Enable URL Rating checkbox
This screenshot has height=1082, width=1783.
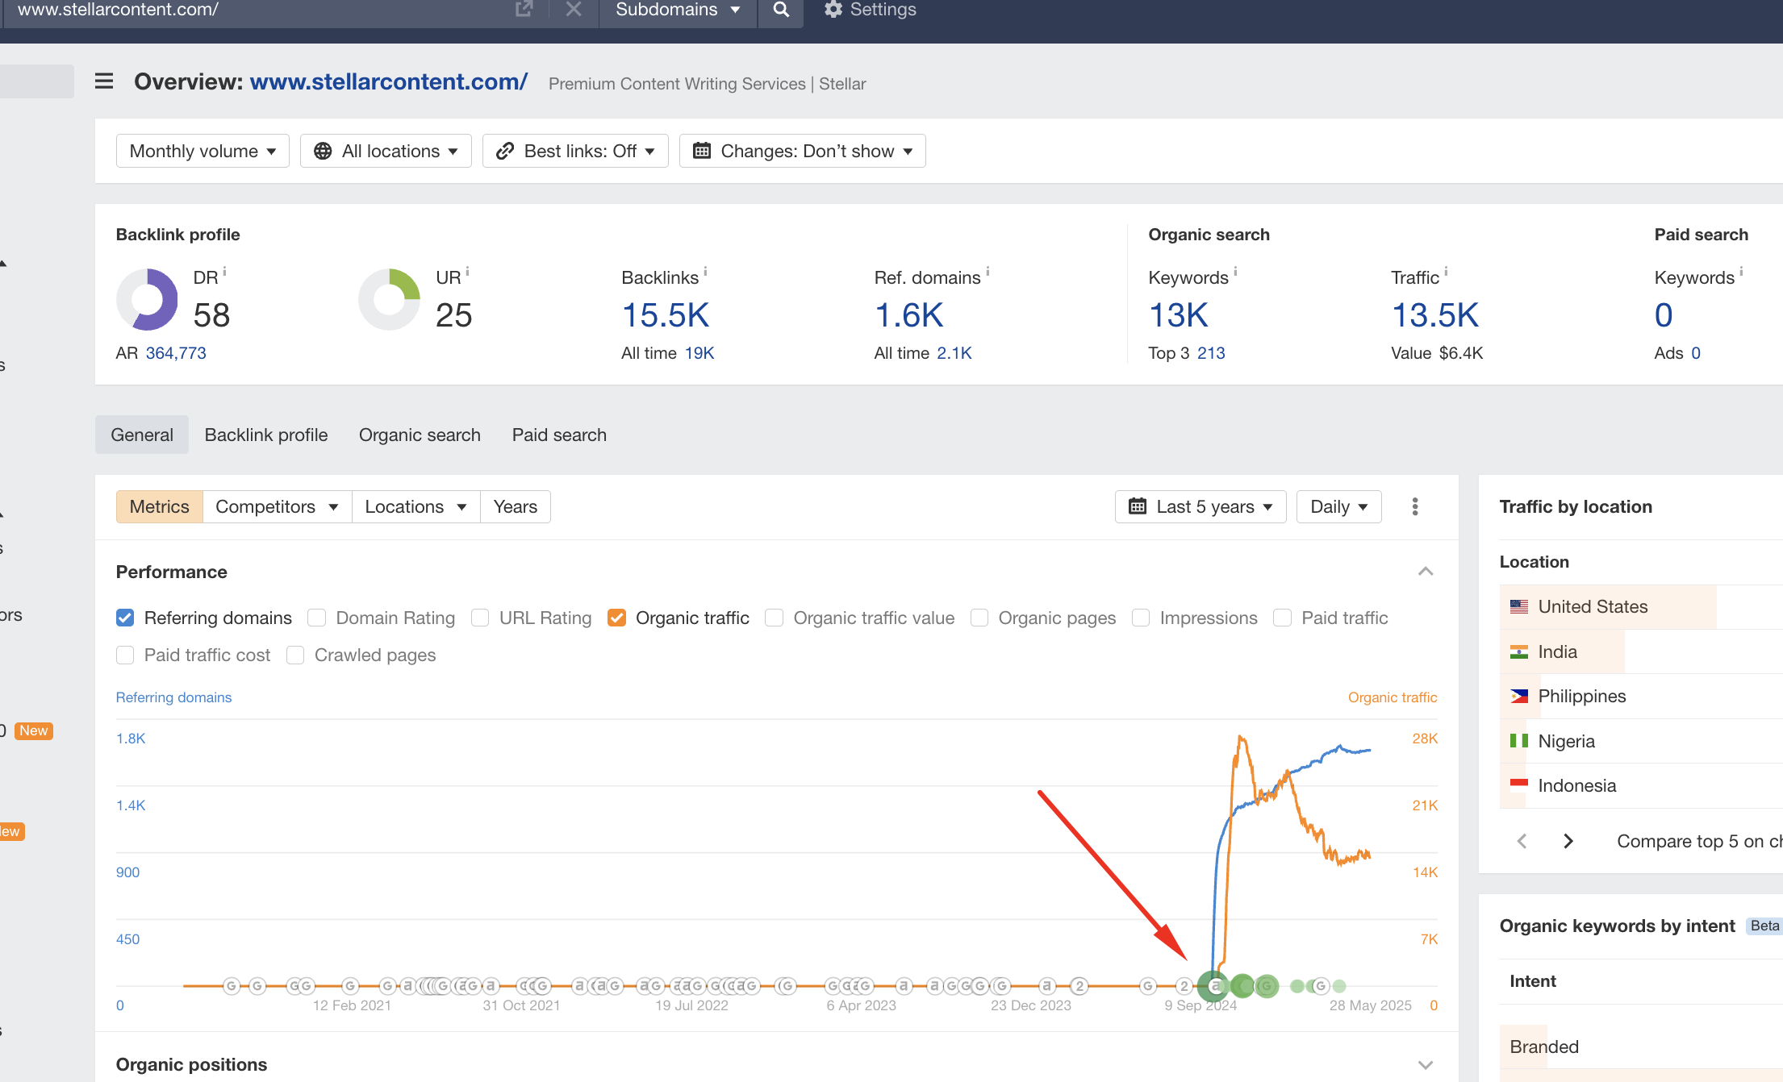pyautogui.click(x=480, y=618)
